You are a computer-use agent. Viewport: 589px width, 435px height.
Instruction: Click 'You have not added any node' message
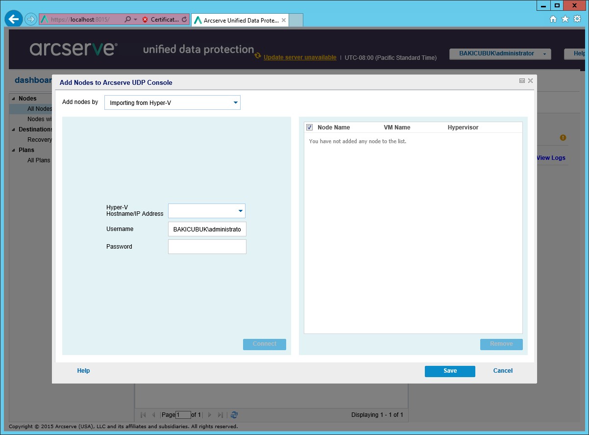click(358, 141)
